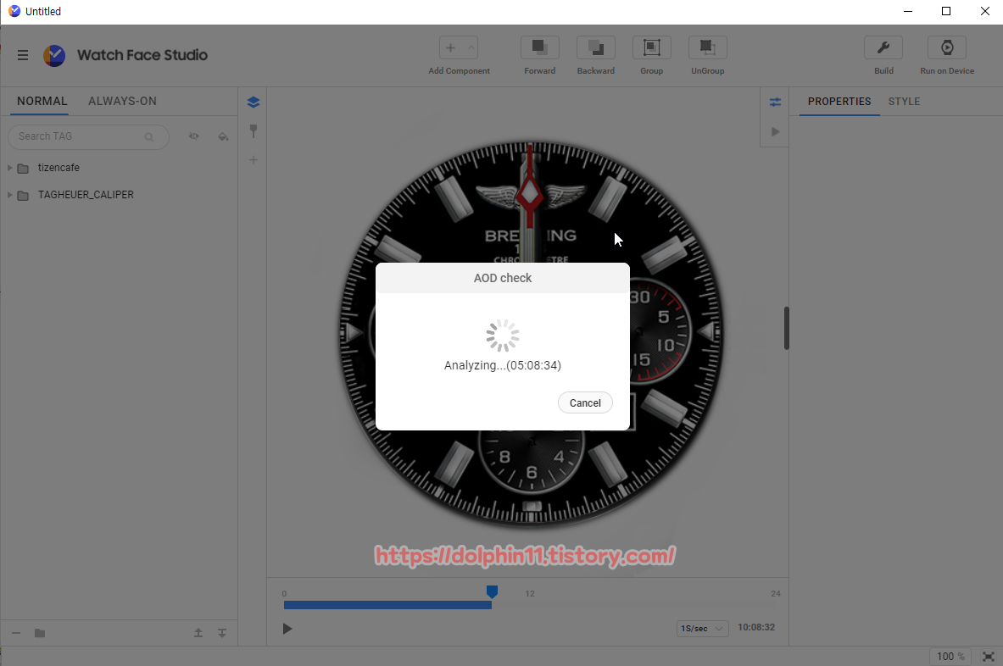
Task: Click the paint bucket icon
Action: [223, 136]
